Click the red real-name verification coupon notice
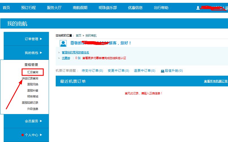Viewport: 228px width, 142px height. [104, 58]
